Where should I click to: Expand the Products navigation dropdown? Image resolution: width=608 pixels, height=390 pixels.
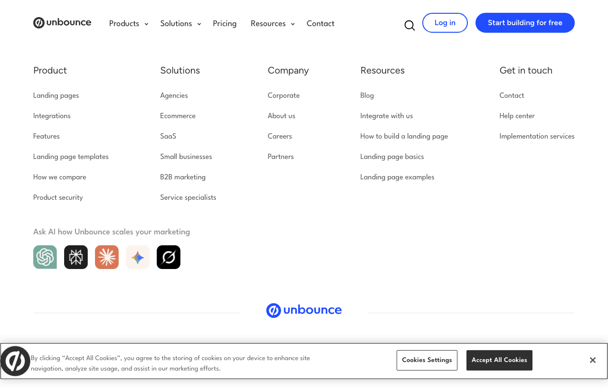pos(128,23)
